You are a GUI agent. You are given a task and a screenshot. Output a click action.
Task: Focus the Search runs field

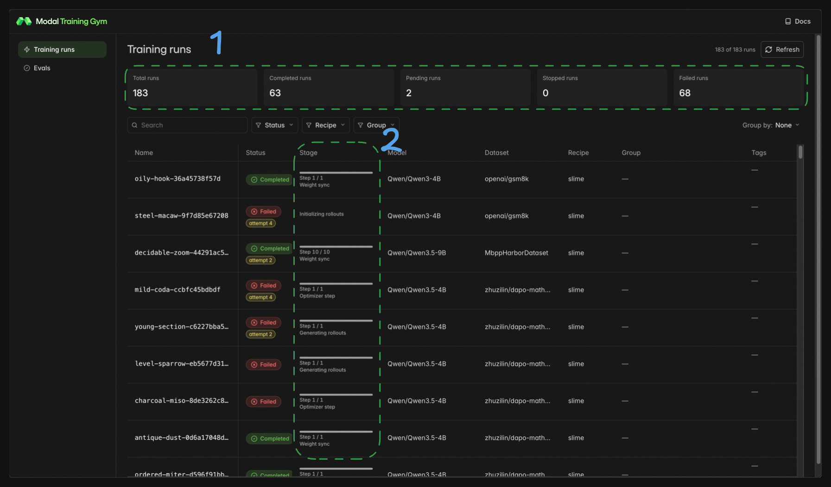pyautogui.click(x=187, y=125)
